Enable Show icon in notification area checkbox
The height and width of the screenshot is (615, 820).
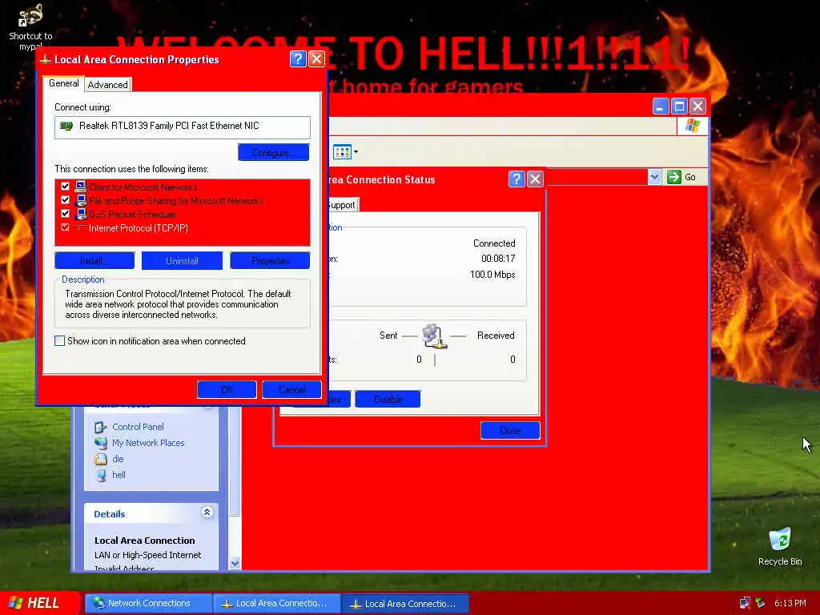point(59,341)
